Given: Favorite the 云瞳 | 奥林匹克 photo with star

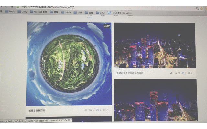Looking at the screenshot, I should click(x=105, y=110).
